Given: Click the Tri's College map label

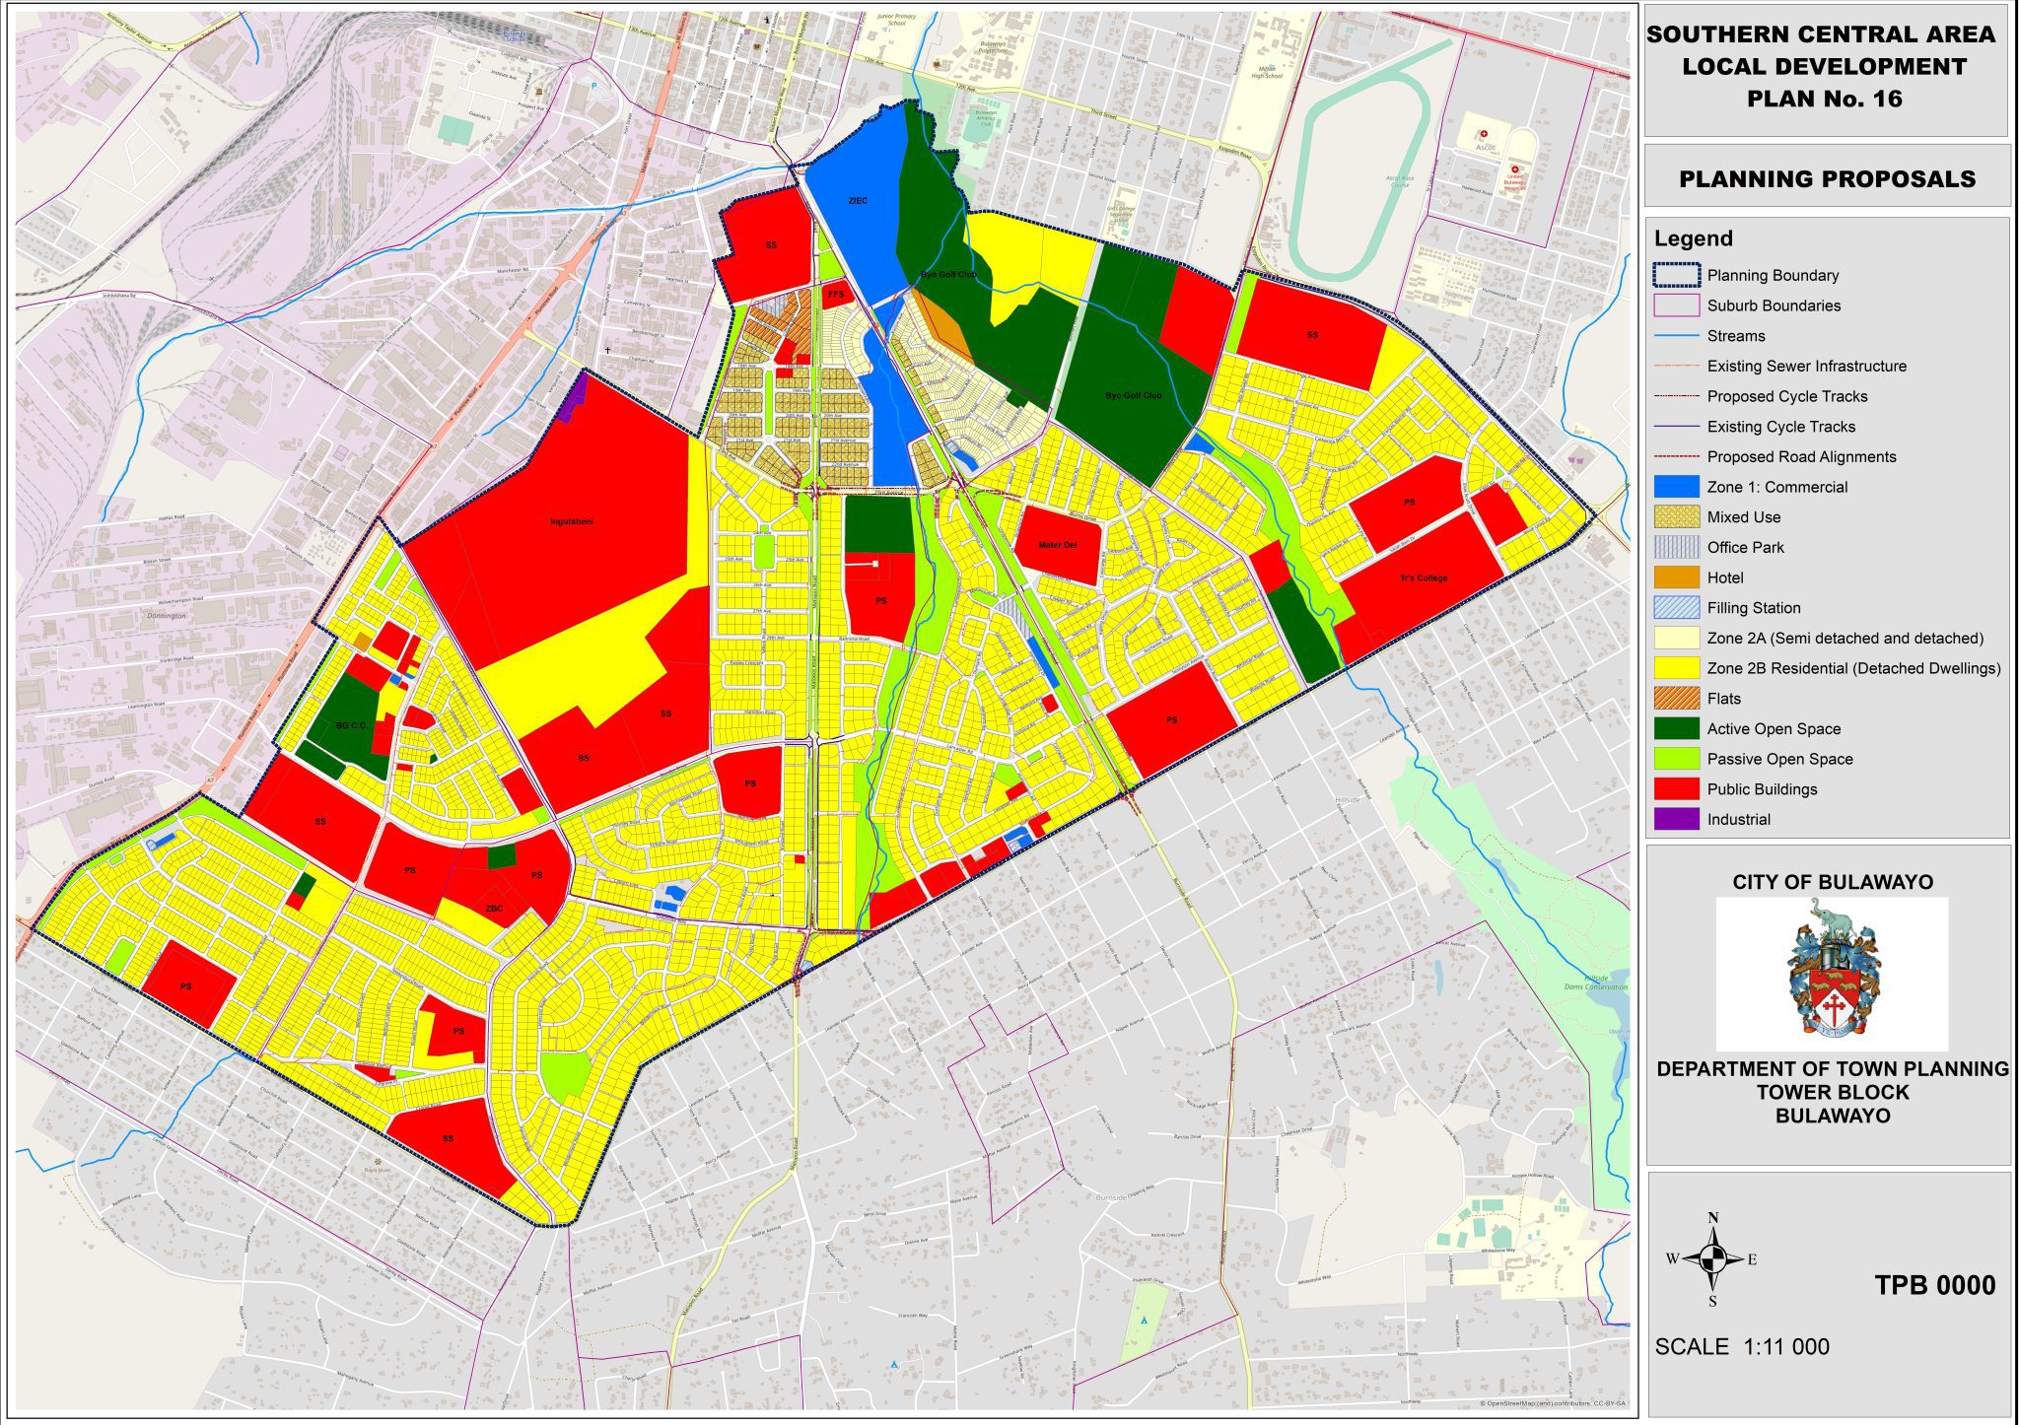Looking at the screenshot, I should 1424,578.
